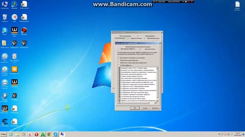Switch to Предотвращение выполнения данных tab
This screenshot has width=245, height=137.
[138, 46]
